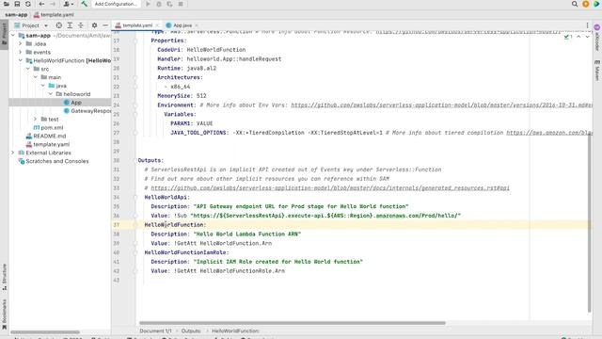Open generated_resources link on line 33
The image size is (602, 339).
point(330,188)
